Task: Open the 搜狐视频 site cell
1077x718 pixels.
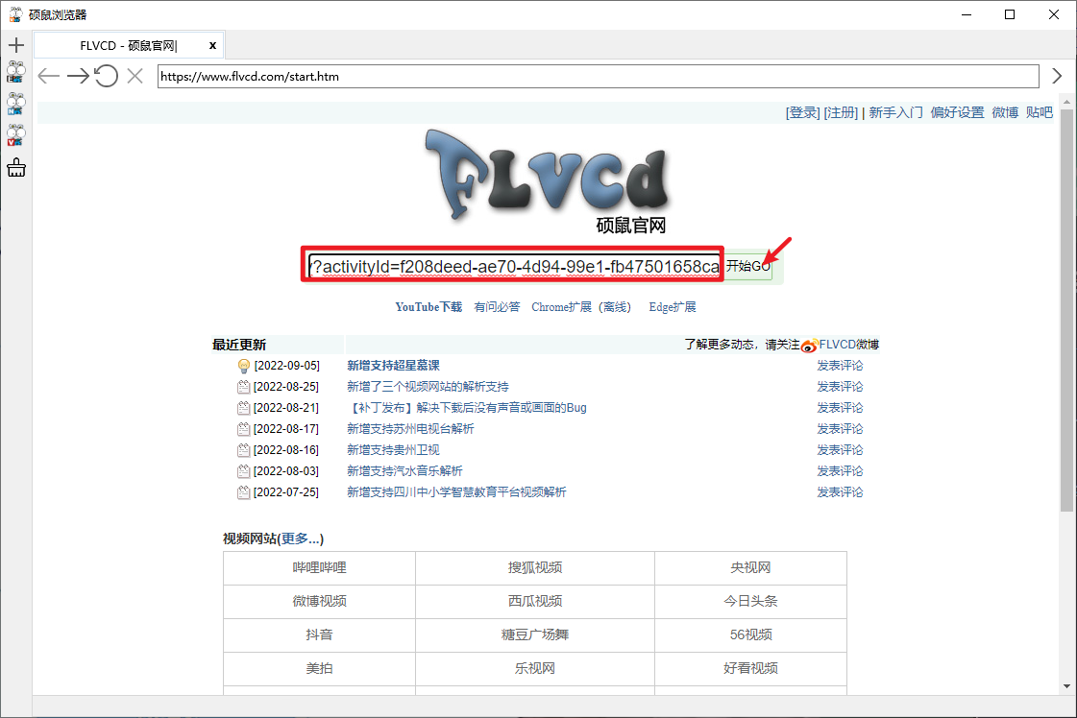Action: [535, 567]
